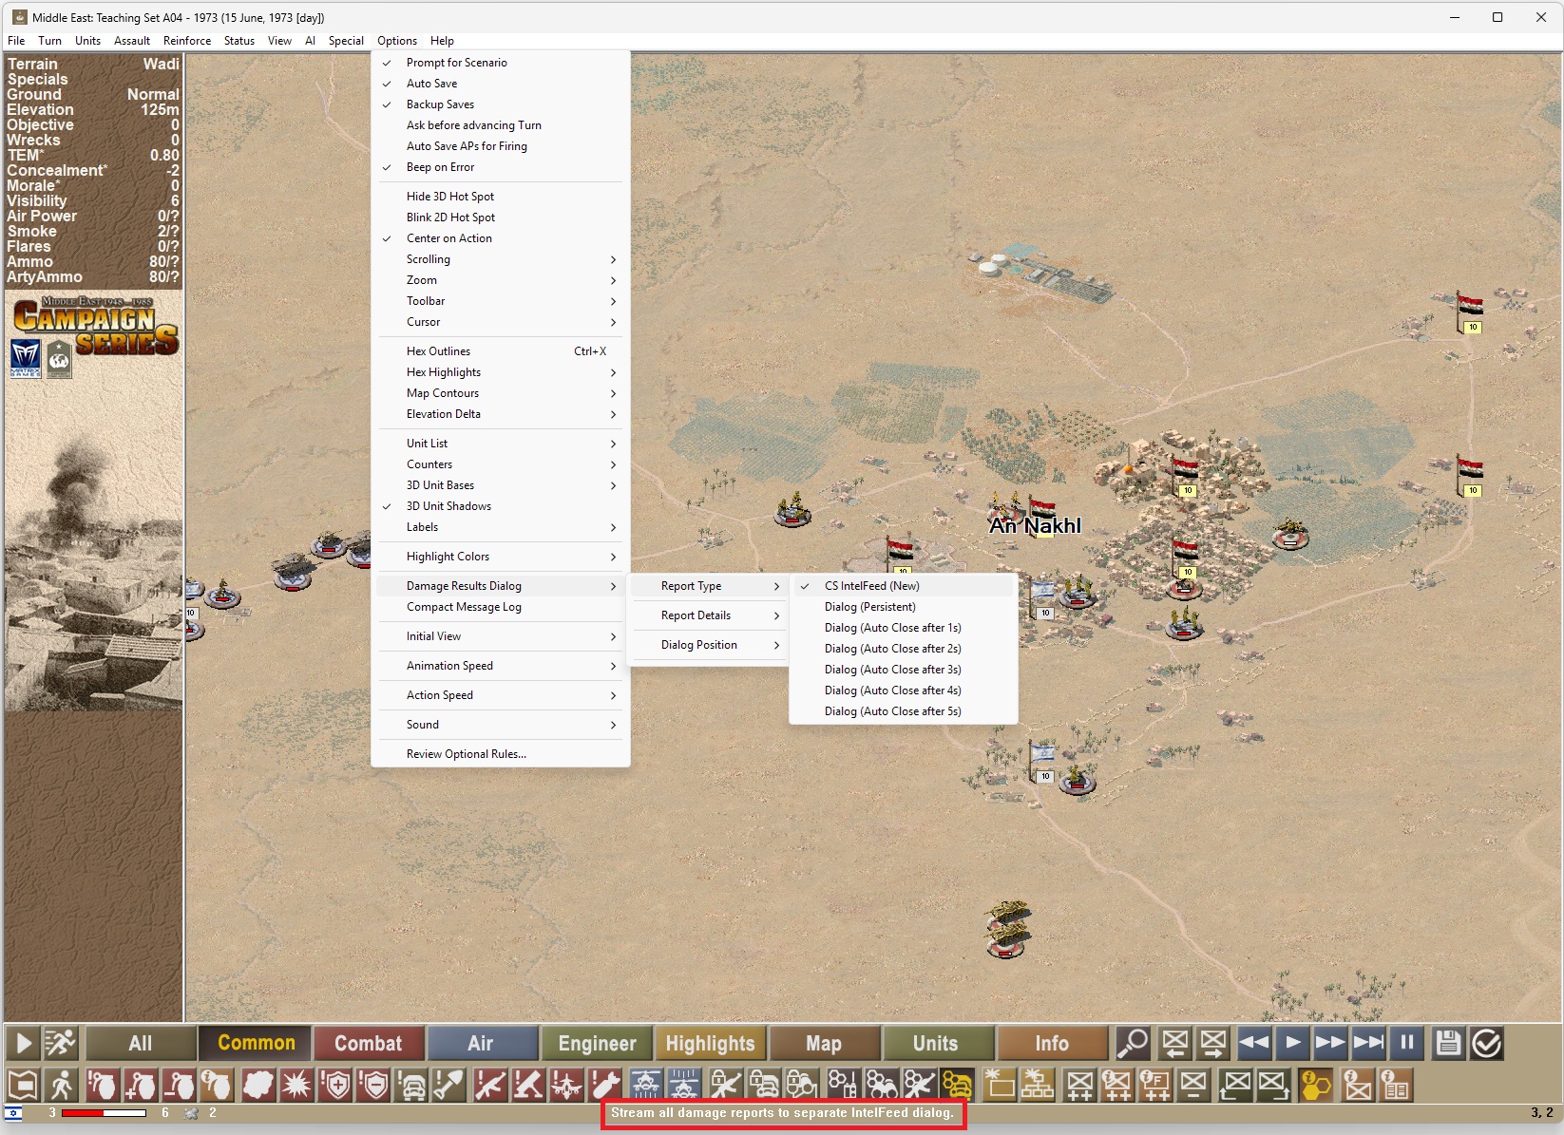The height and width of the screenshot is (1135, 1564).
Task: Click the walking soldier movement icon
Action: click(x=62, y=1084)
